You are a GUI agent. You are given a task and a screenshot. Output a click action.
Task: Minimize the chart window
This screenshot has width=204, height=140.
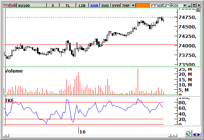(x=189, y=5)
